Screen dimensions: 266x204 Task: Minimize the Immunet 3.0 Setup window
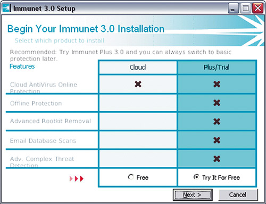(x=233, y=8)
